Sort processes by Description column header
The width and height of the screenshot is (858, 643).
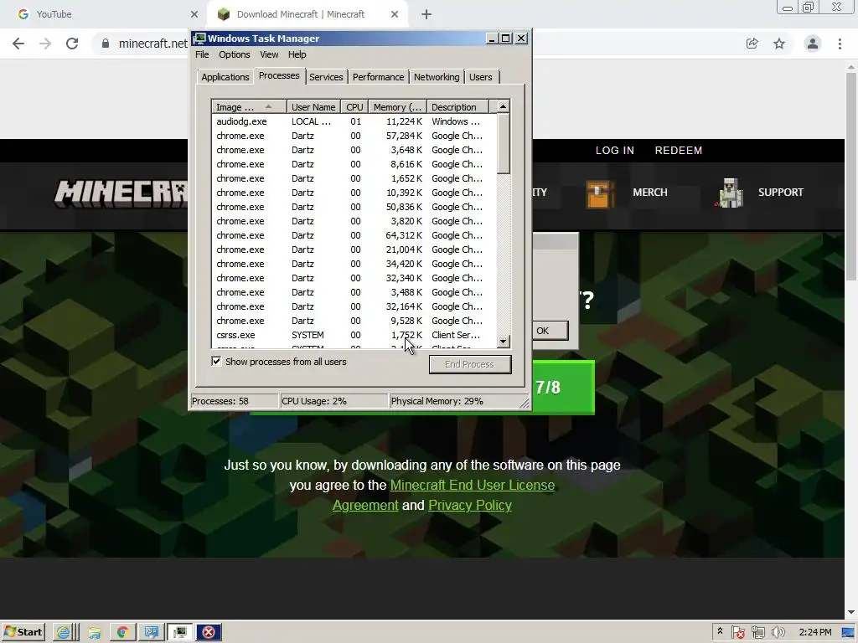click(457, 106)
